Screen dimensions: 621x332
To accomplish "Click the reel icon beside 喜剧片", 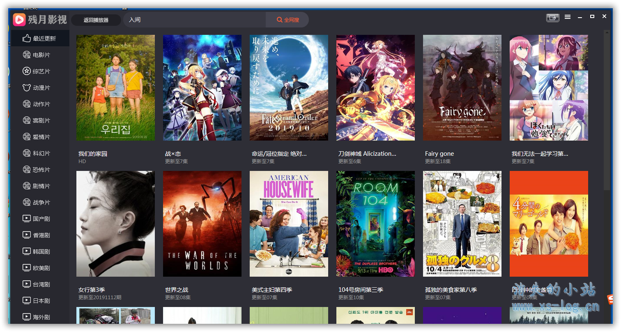I will [x=27, y=120].
